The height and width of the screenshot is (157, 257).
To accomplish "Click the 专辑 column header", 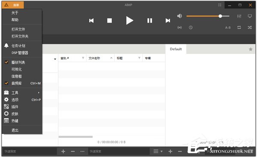I will [148, 58].
